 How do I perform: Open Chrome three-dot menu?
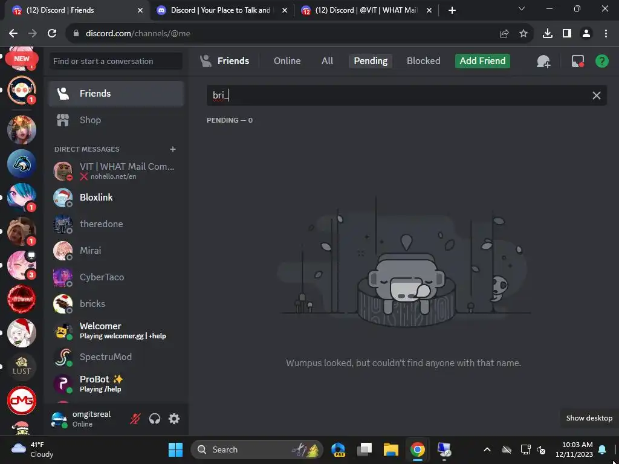pos(606,34)
